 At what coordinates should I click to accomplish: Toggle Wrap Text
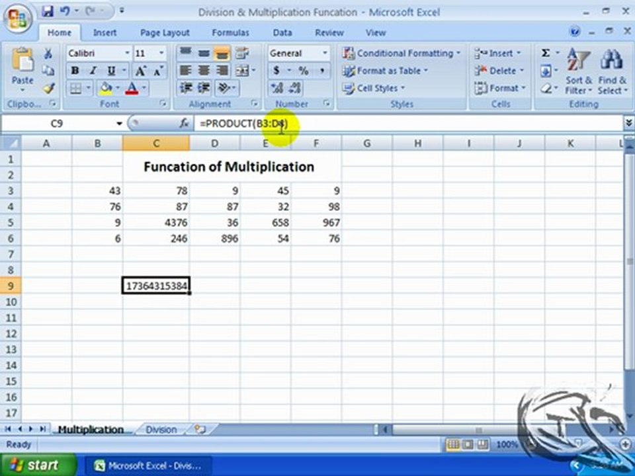242,53
